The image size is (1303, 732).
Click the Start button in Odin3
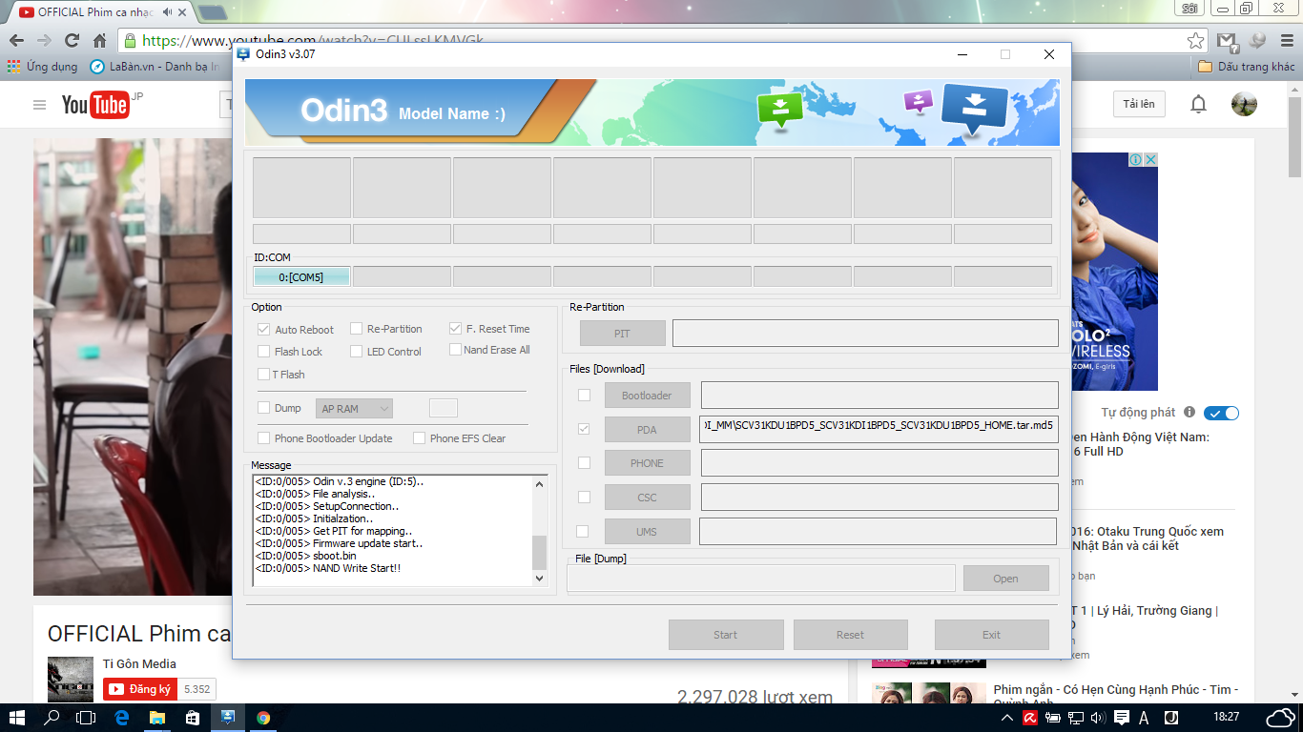tap(726, 635)
